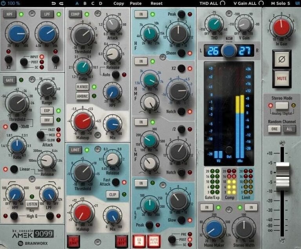Click the HPF X3 black push button

pos(9,59)
